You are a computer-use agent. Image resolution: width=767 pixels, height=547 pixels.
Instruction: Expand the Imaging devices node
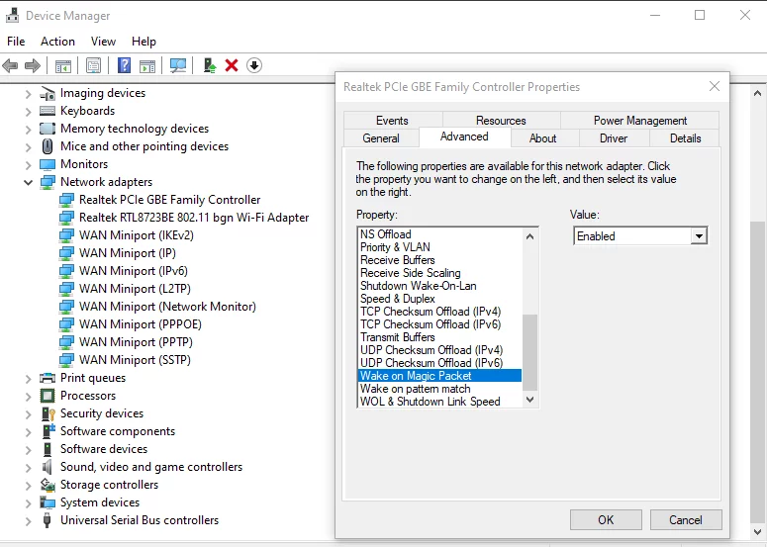(x=29, y=93)
